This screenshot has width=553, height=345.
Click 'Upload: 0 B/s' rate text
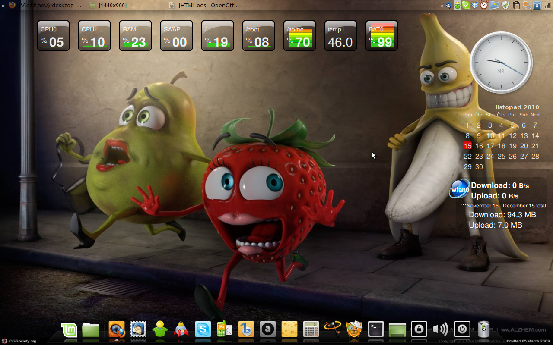tap(495, 196)
